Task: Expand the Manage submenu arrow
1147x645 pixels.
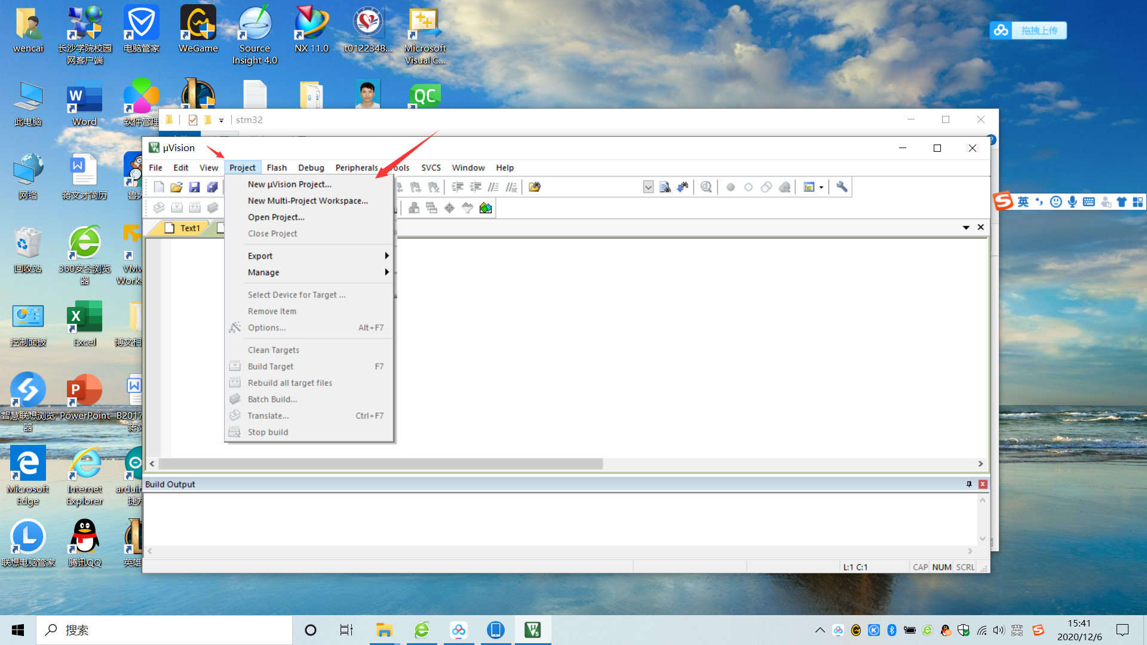Action: coord(386,272)
